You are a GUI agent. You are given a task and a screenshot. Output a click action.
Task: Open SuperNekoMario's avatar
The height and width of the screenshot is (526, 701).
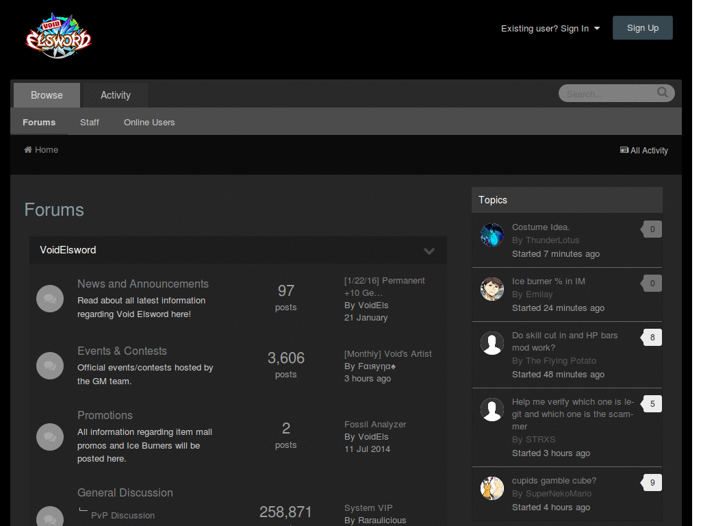coord(492,488)
